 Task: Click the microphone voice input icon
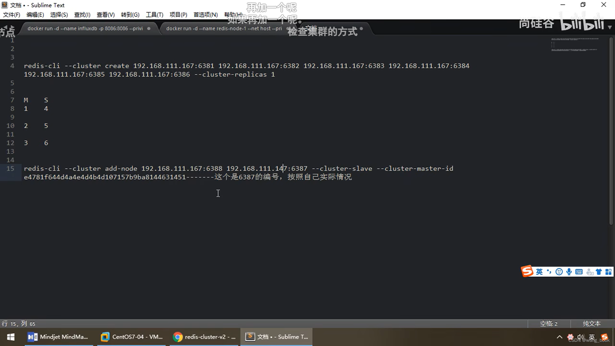point(569,272)
